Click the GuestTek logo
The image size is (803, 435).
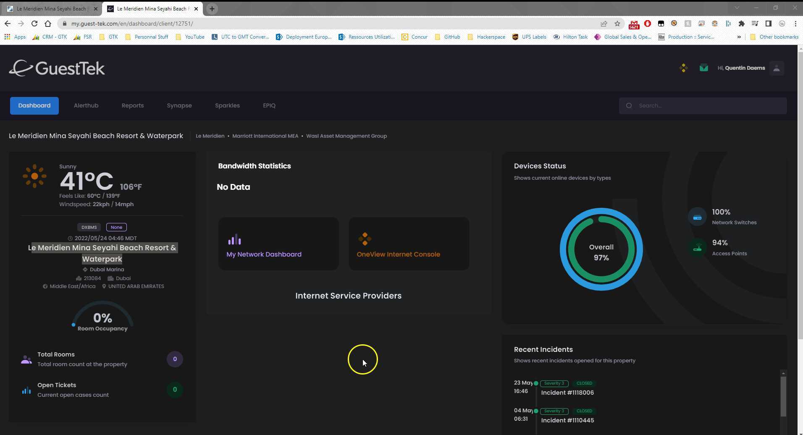tap(57, 68)
